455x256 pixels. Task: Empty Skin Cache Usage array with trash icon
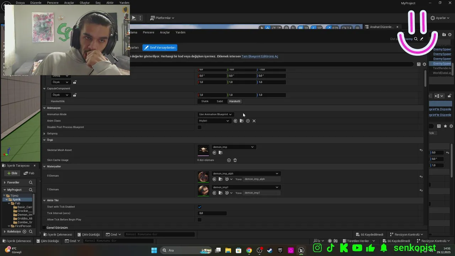click(235, 160)
